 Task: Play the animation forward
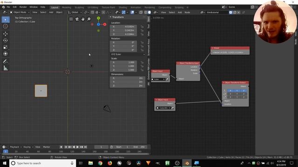coord(78,147)
